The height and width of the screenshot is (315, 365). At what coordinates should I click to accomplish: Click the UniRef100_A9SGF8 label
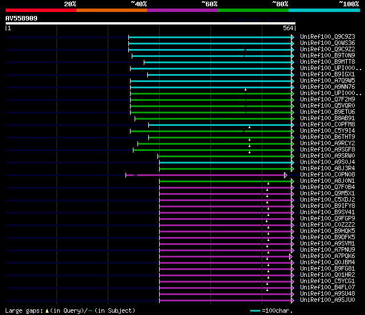327,150
